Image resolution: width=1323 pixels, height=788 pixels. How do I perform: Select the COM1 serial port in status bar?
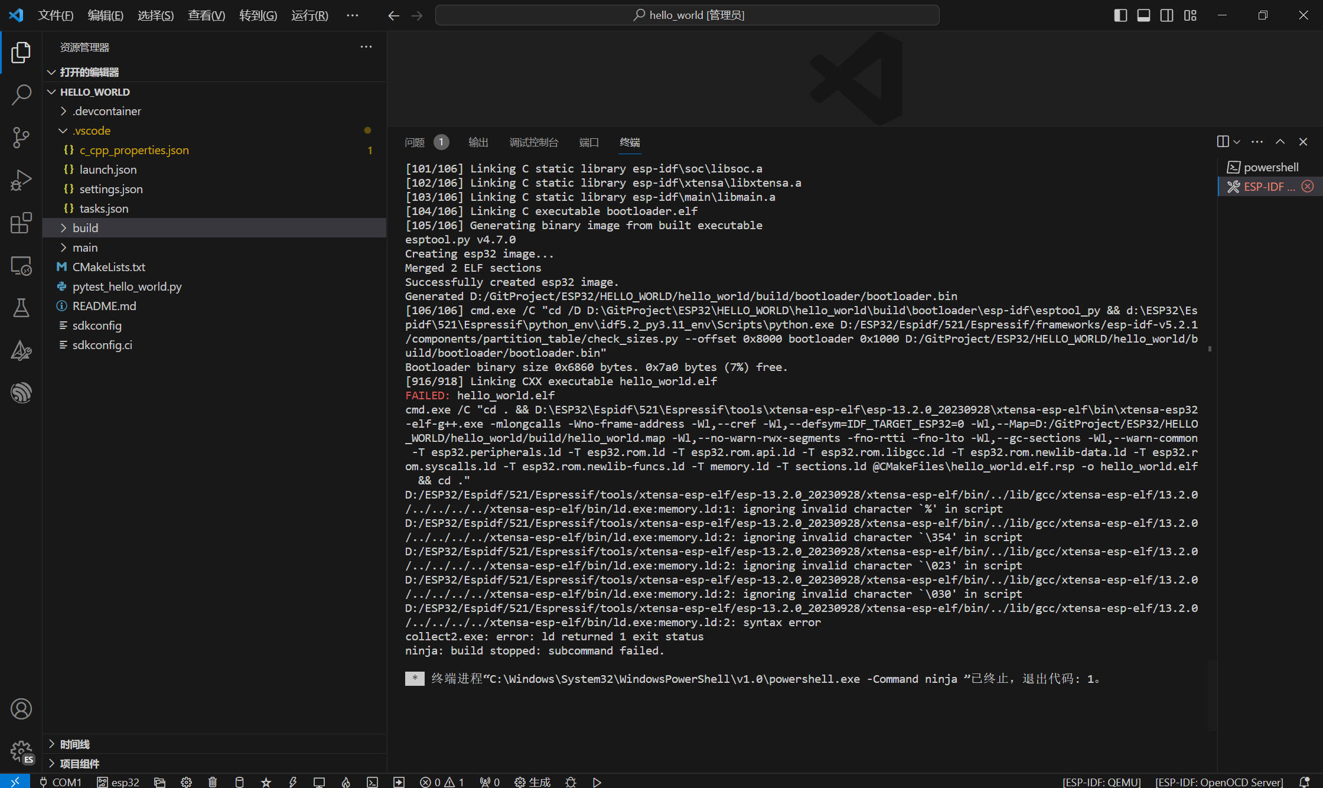coord(60,782)
